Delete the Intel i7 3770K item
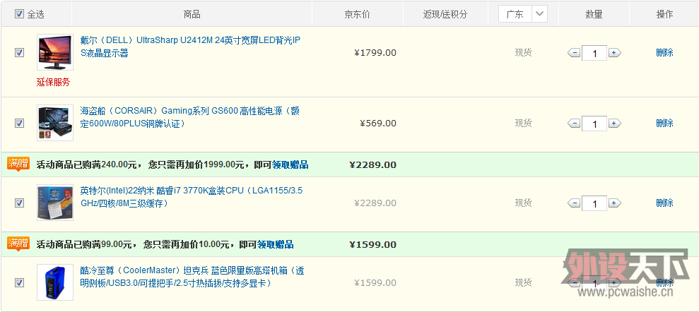699x312 pixels. pyautogui.click(x=664, y=203)
